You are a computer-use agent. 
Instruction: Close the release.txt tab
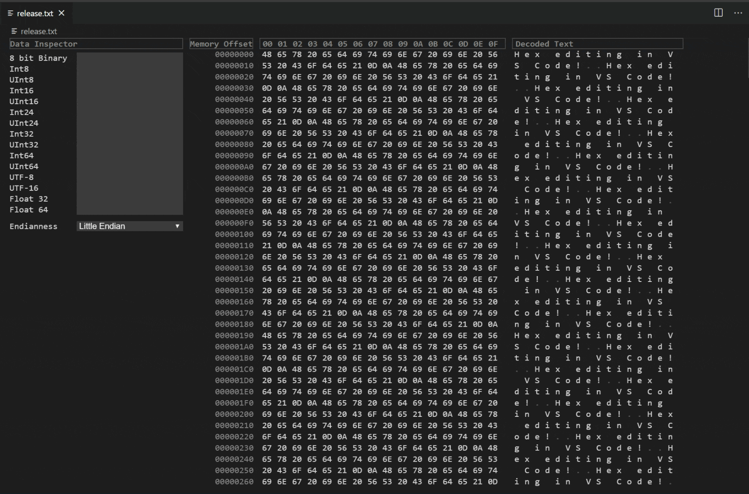[x=61, y=13]
